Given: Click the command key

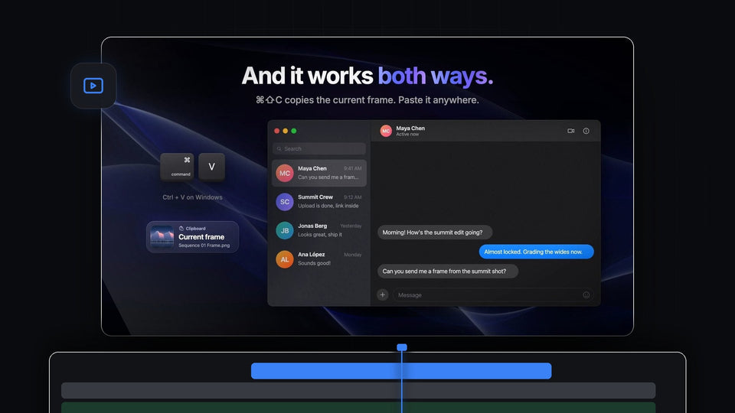Looking at the screenshot, I should (x=177, y=167).
